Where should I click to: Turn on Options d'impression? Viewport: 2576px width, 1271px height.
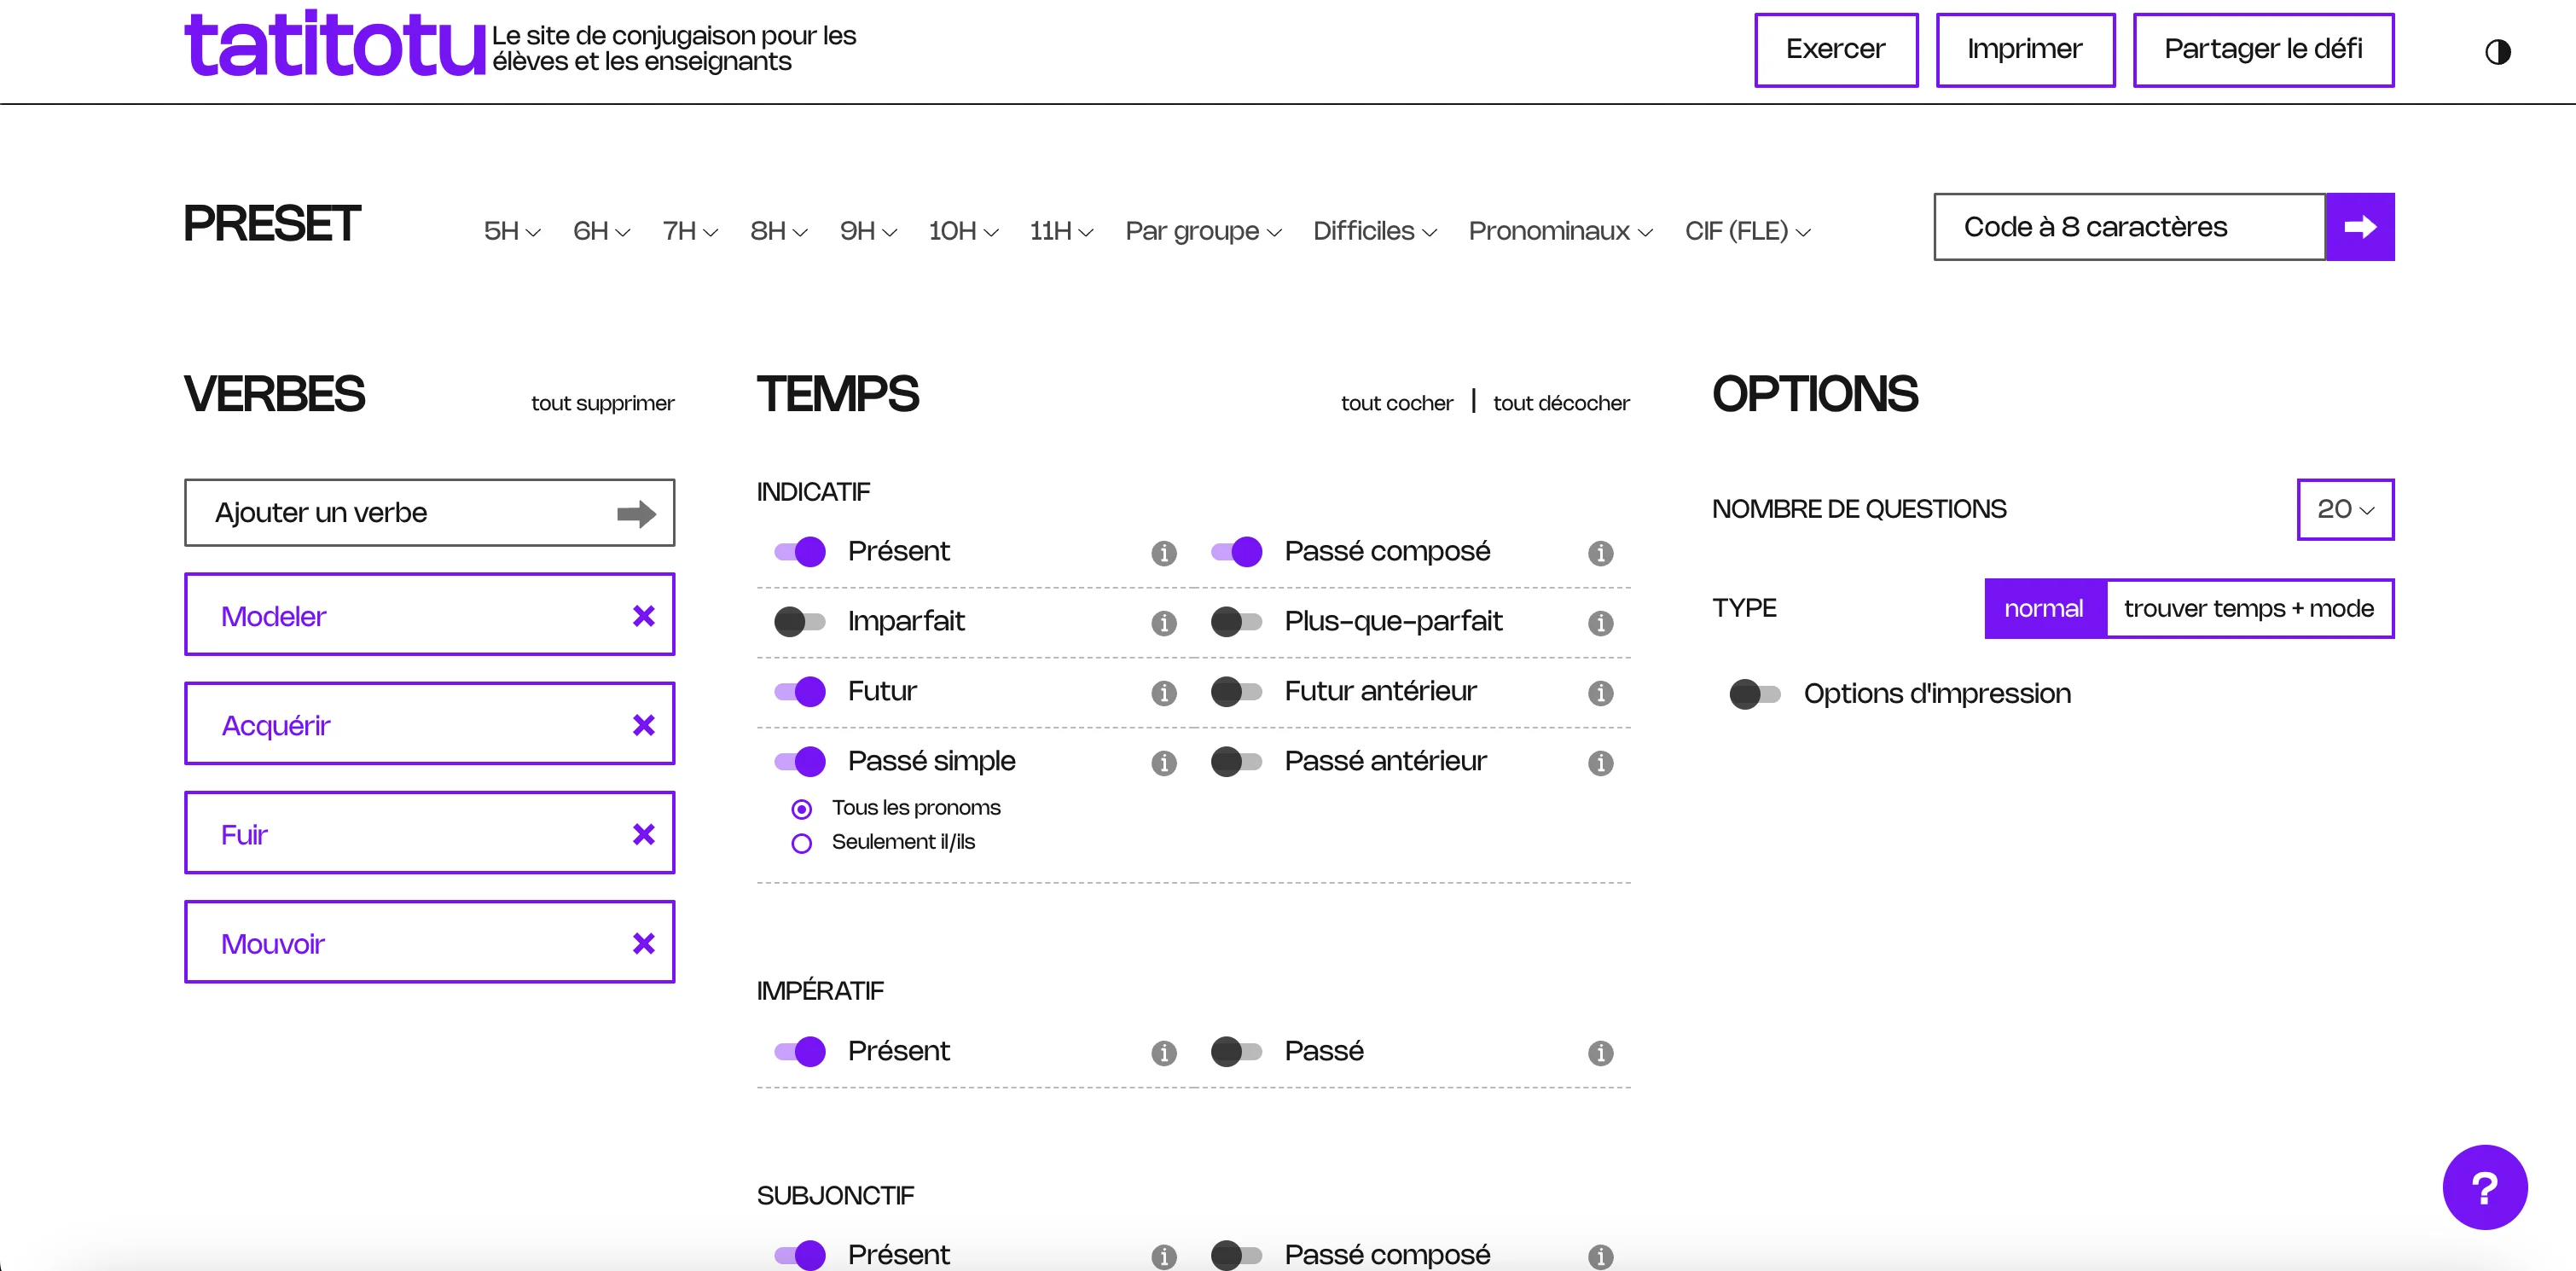click(x=1754, y=694)
